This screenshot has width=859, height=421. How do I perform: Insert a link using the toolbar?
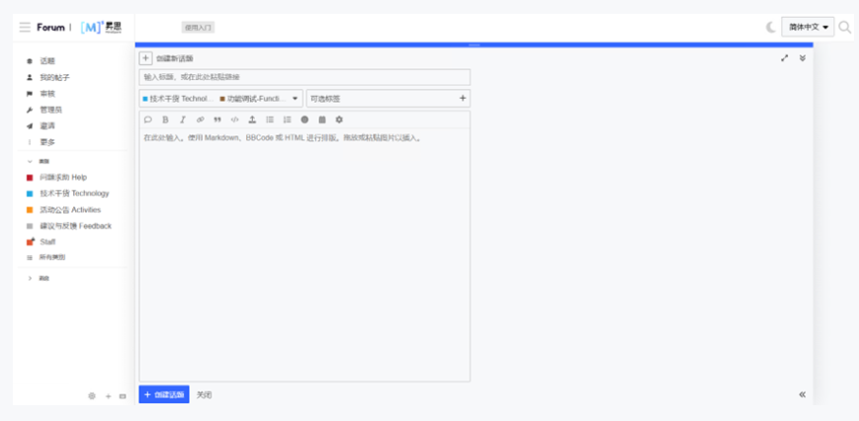(x=200, y=120)
